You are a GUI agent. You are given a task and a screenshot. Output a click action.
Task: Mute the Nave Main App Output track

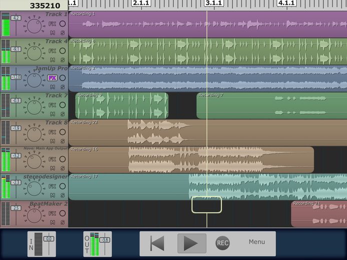pos(53,168)
